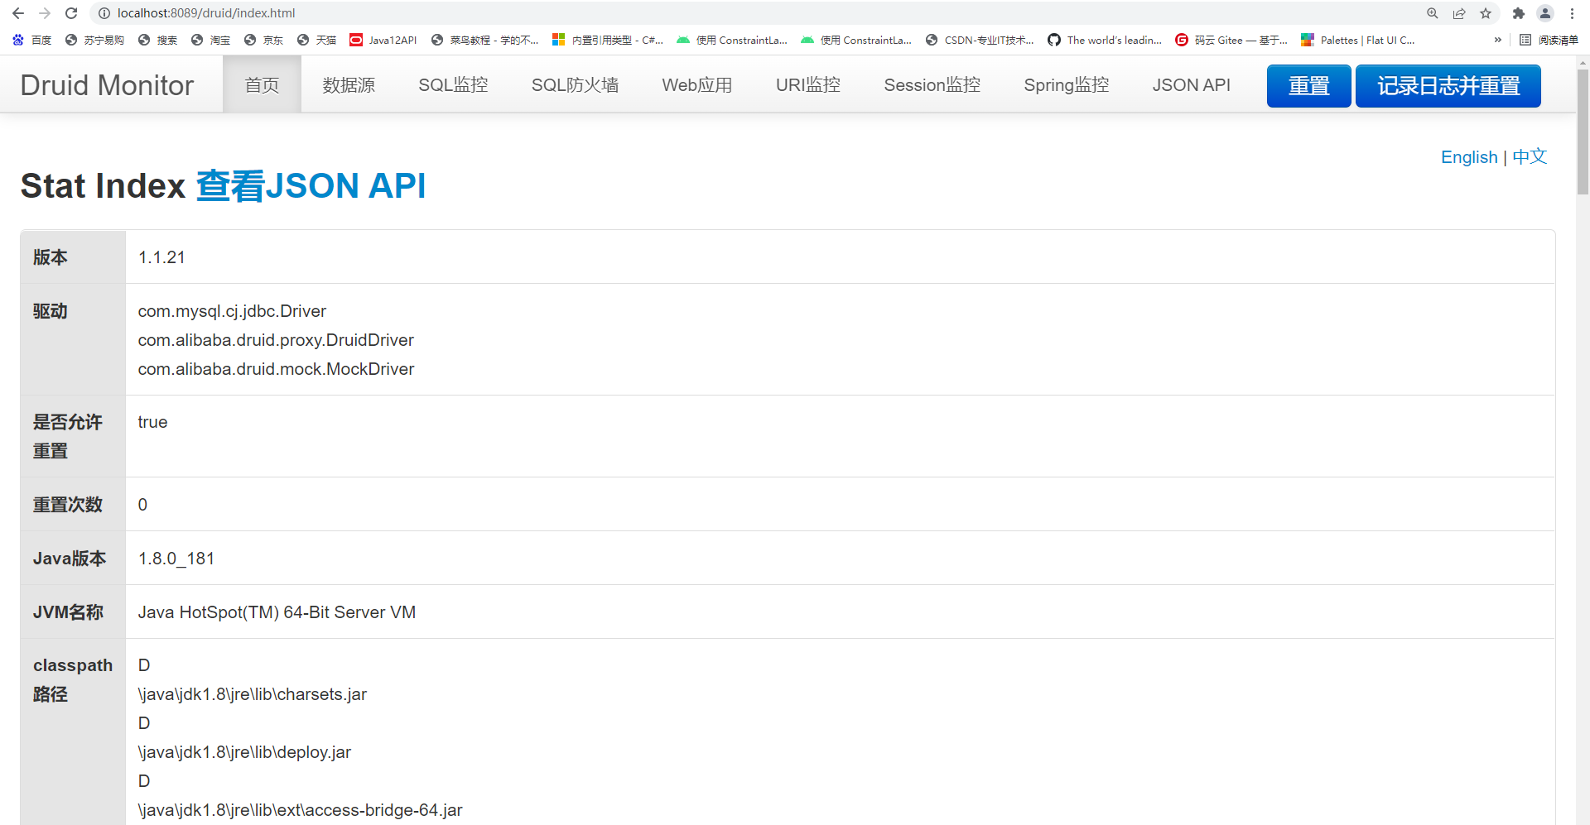
Task: Click the browser forward arrow
Action: pos(45,13)
